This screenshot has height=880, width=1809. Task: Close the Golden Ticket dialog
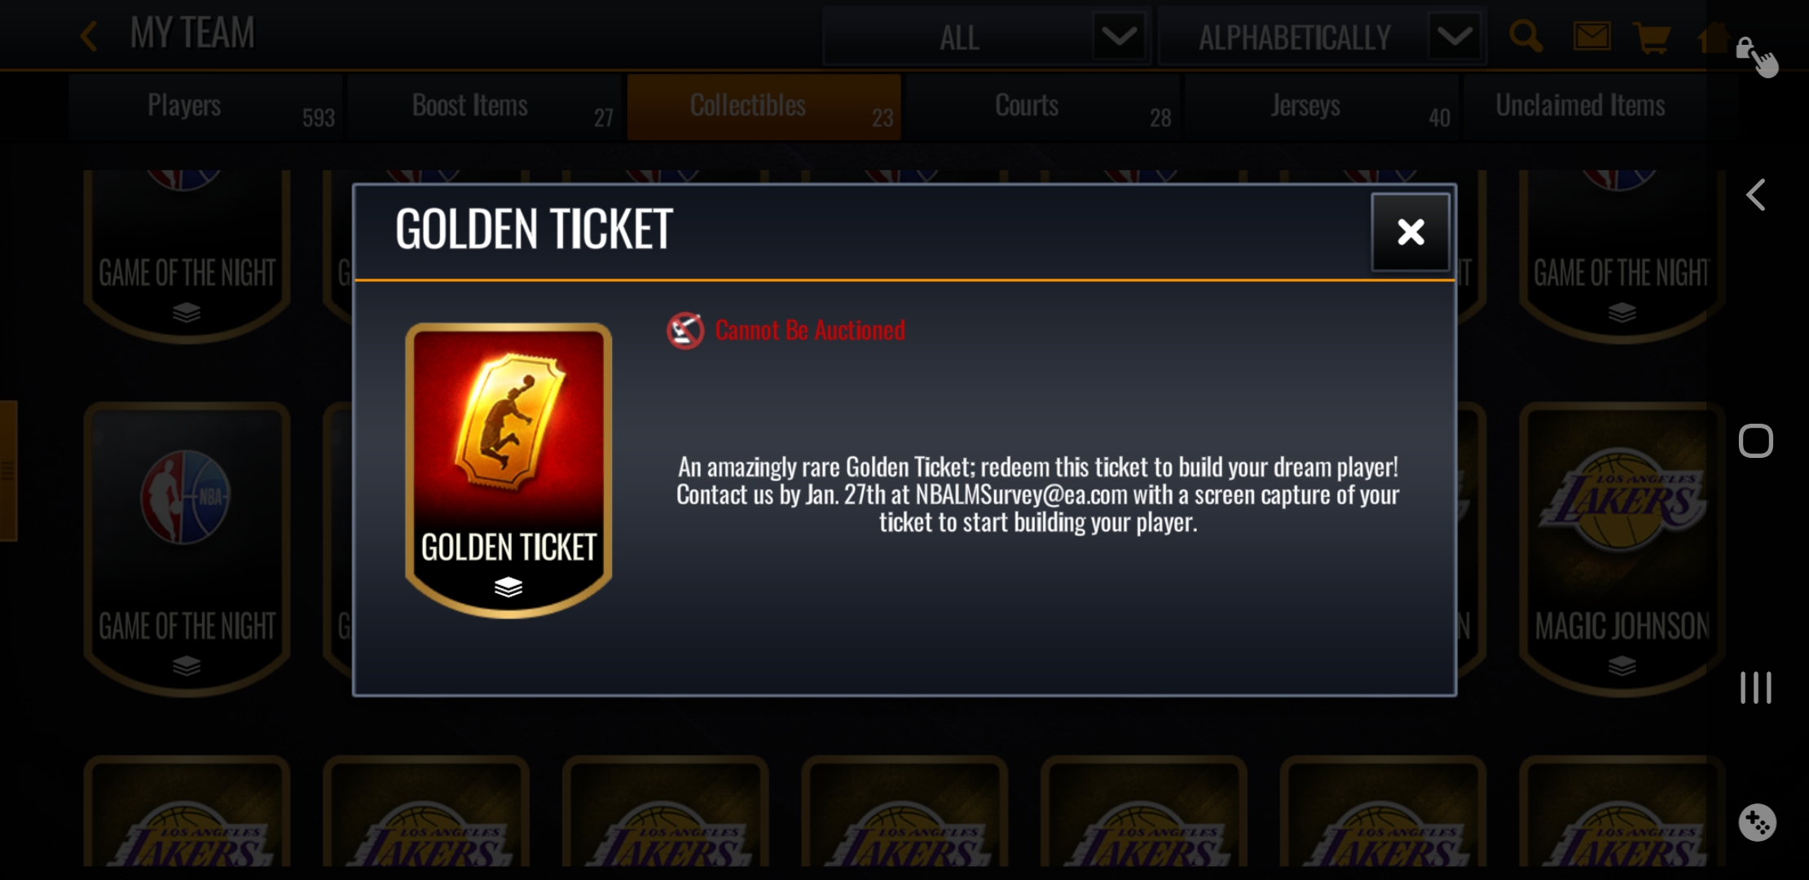1411,232
